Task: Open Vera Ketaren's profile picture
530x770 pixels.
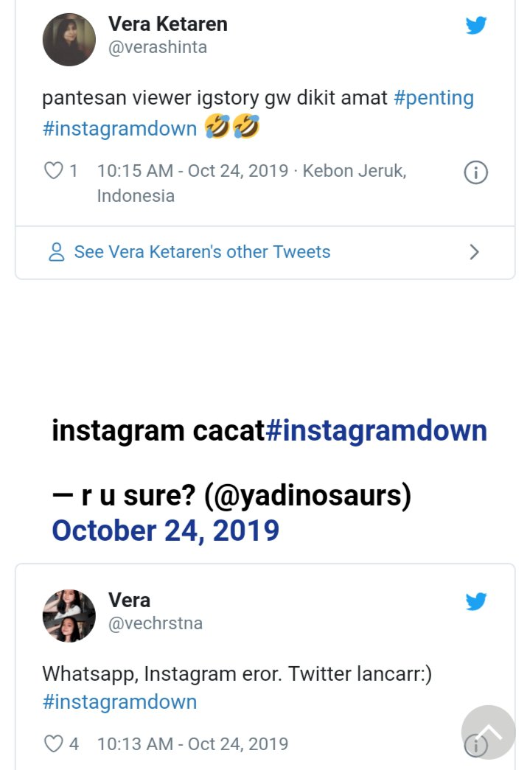Action: point(69,40)
